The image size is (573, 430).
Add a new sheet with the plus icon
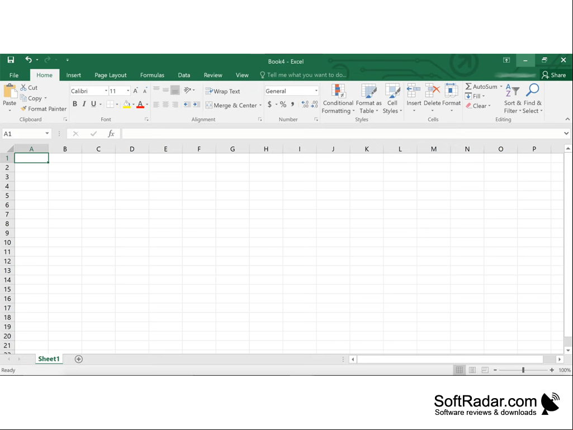tap(79, 359)
